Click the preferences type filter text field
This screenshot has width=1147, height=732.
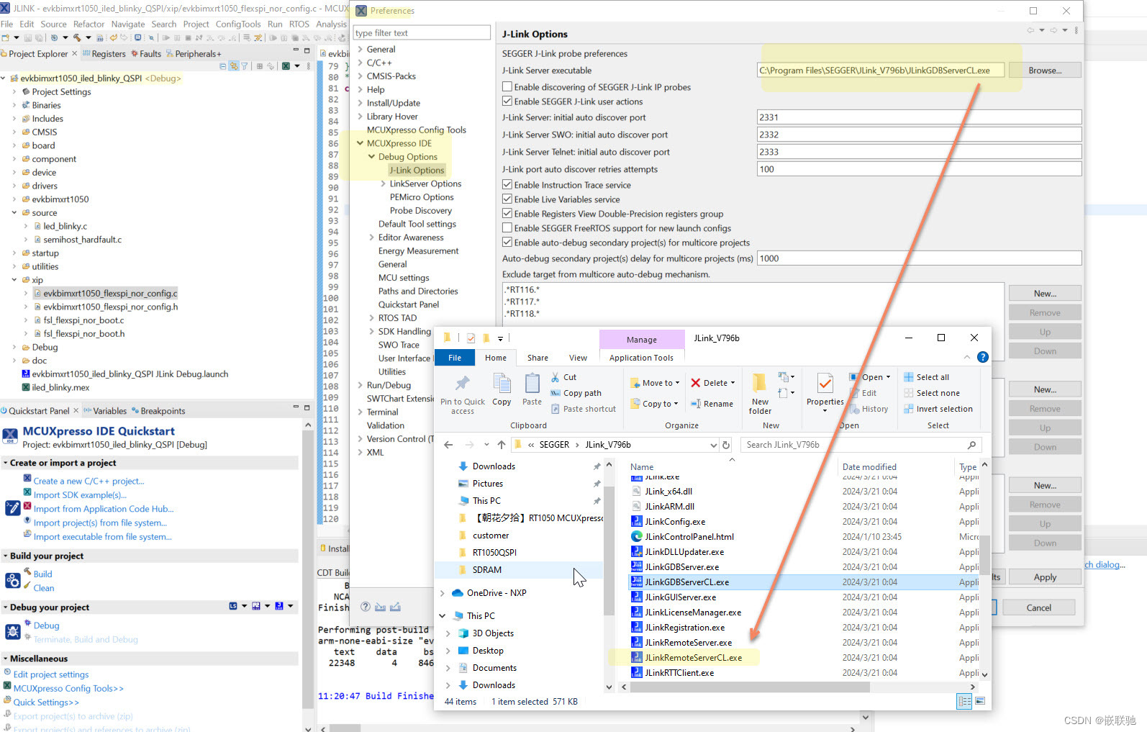click(x=422, y=33)
